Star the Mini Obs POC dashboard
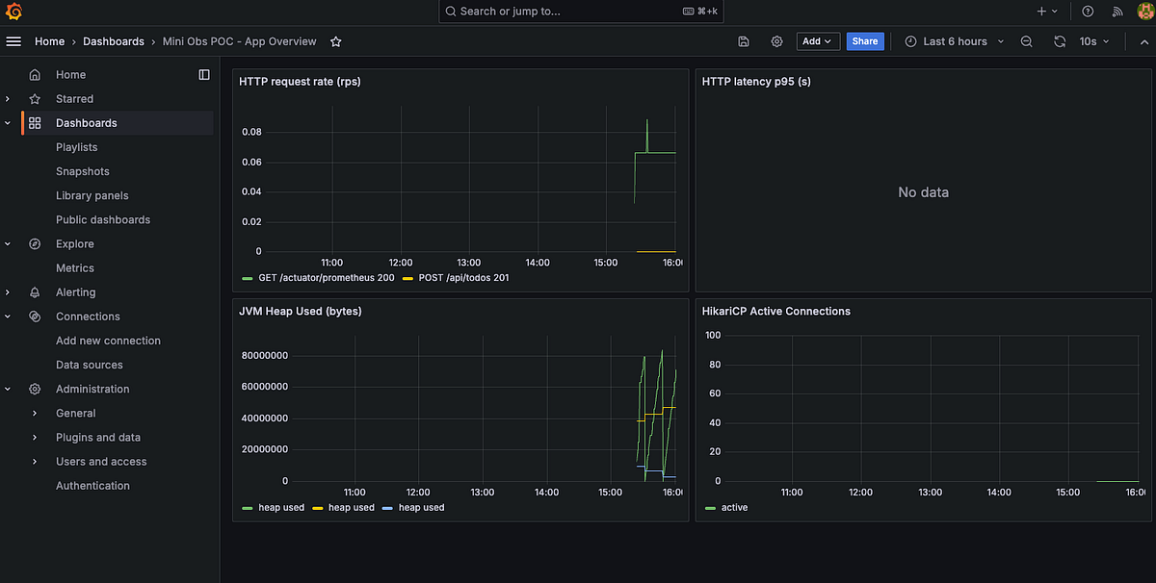This screenshot has width=1156, height=583. point(336,41)
